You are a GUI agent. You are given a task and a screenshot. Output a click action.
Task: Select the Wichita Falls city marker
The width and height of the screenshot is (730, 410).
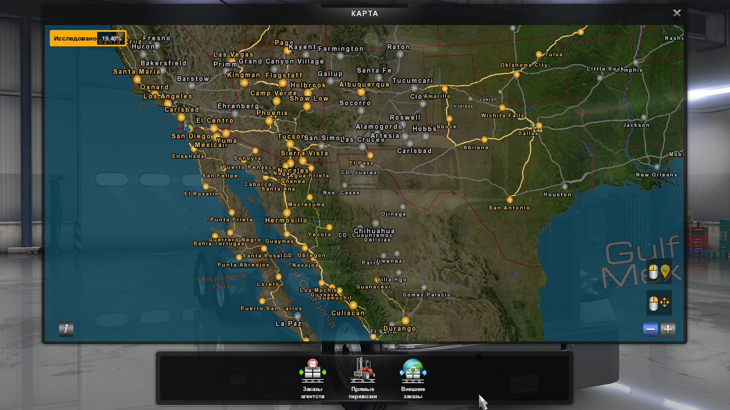pos(502,107)
